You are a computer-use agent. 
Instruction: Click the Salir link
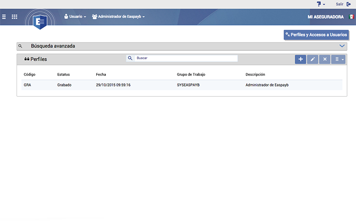coord(339,4)
